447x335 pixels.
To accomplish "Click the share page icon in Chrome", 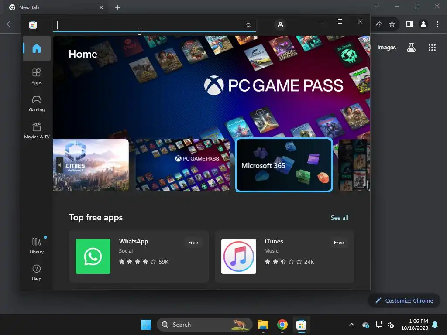I will pyautogui.click(x=378, y=24).
